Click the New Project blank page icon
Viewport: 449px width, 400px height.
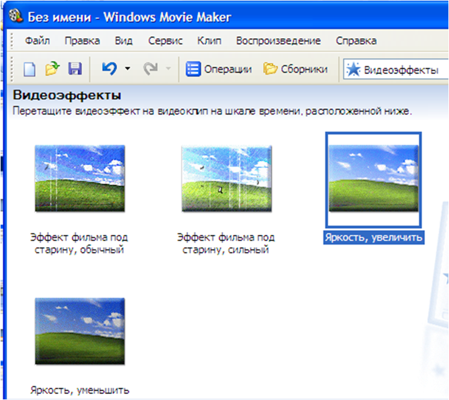click(29, 69)
